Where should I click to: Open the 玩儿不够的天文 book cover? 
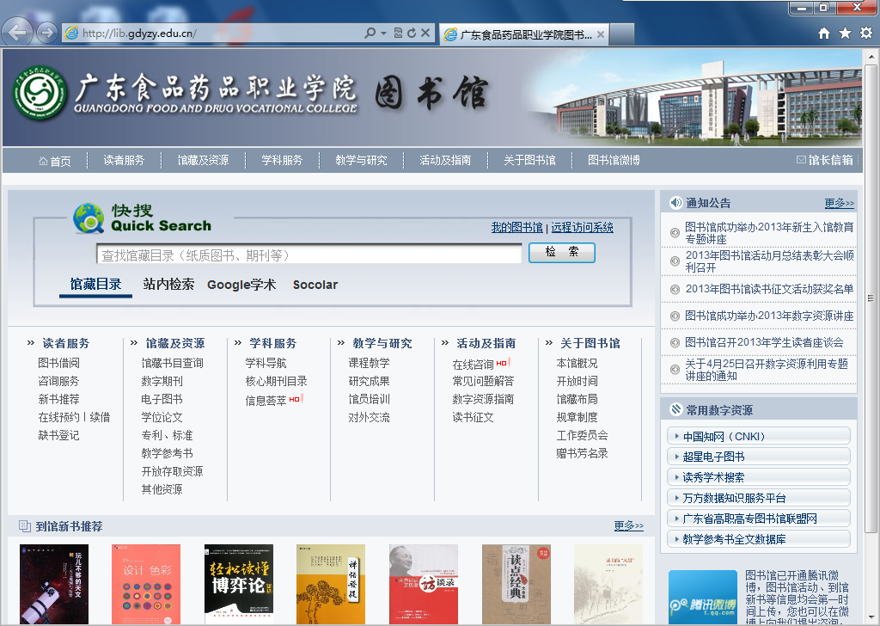[x=54, y=584]
